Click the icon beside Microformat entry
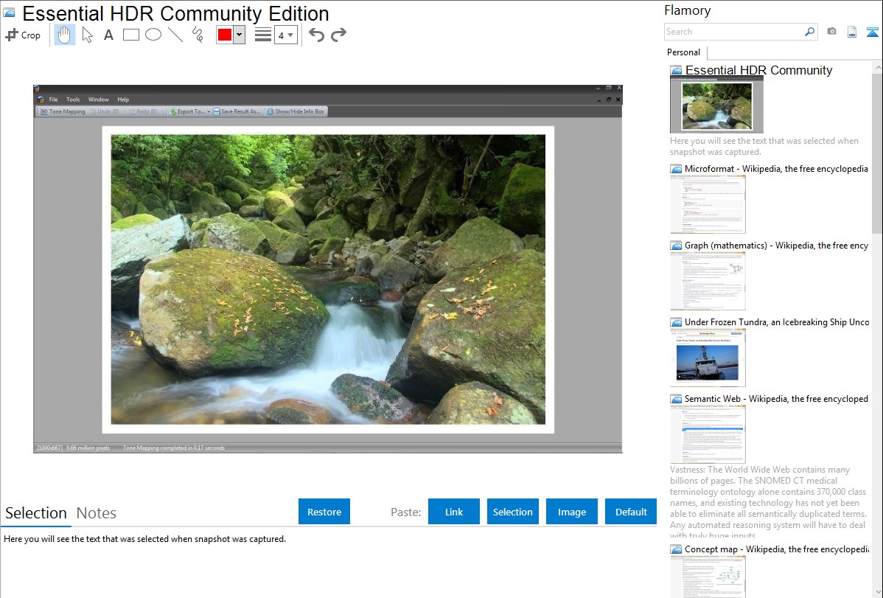883x598 pixels. click(x=676, y=169)
